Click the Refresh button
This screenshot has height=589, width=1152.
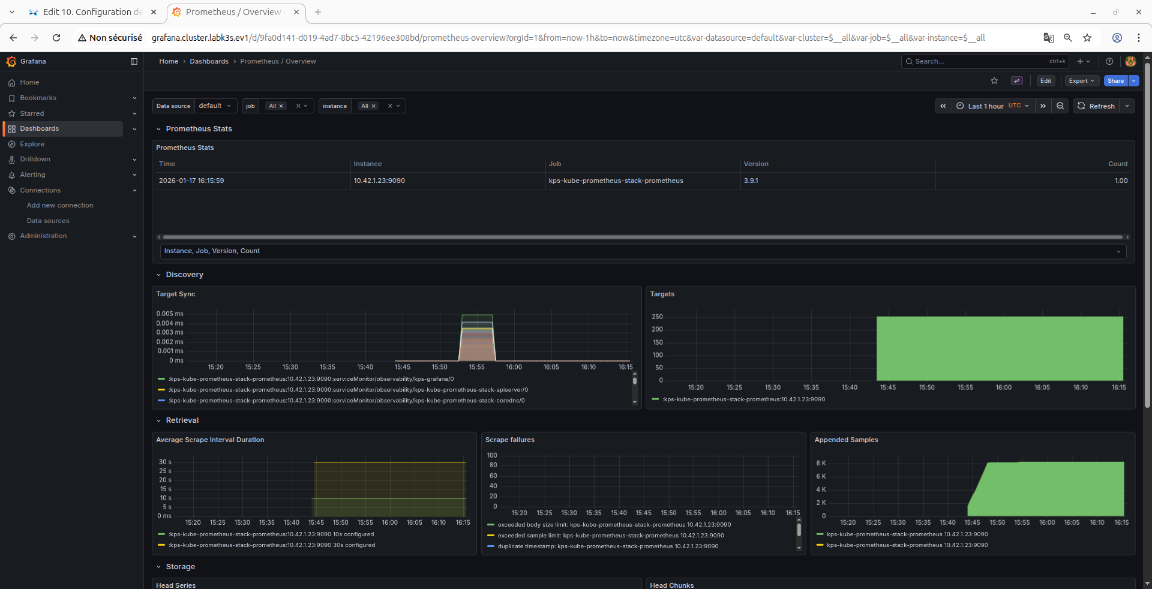tap(1096, 106)
